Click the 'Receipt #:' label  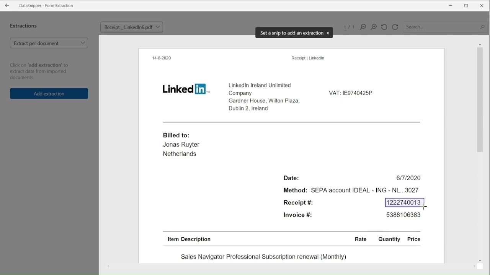pos(298,202)
